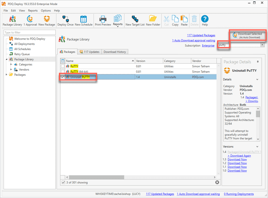Create a New Folder
Image resolution: width=268 pixels, height=198 pixels.
coord(153,21)
